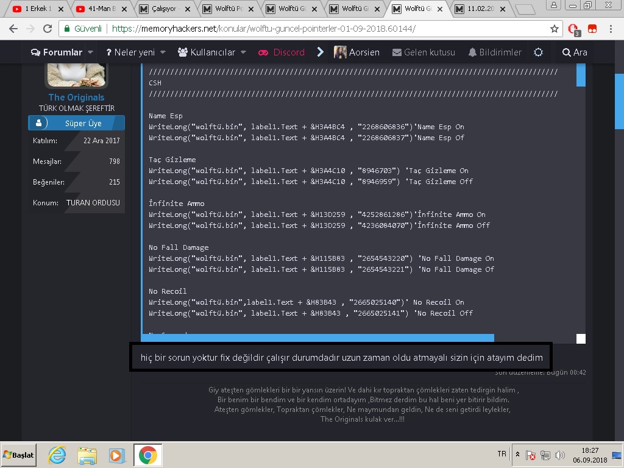Viewport: 624px width, 468px height.
Task: Open the red adblock extension icon
Action: pyautogui.click(x=573, y=29)
